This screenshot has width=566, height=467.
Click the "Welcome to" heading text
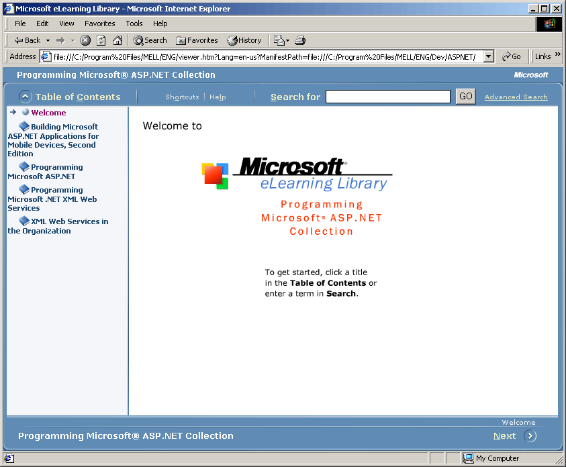click(x=172, y=125)
